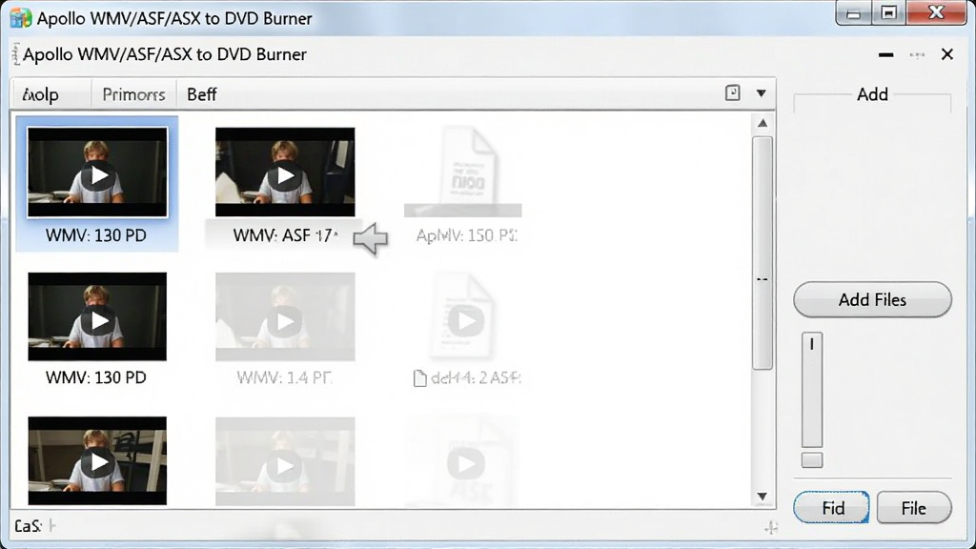Image resolution: width=976 pixels, height=549 pixels.
Task: Select the faded bottom-middle video thumbnail
Action: [x=285, y=461]
